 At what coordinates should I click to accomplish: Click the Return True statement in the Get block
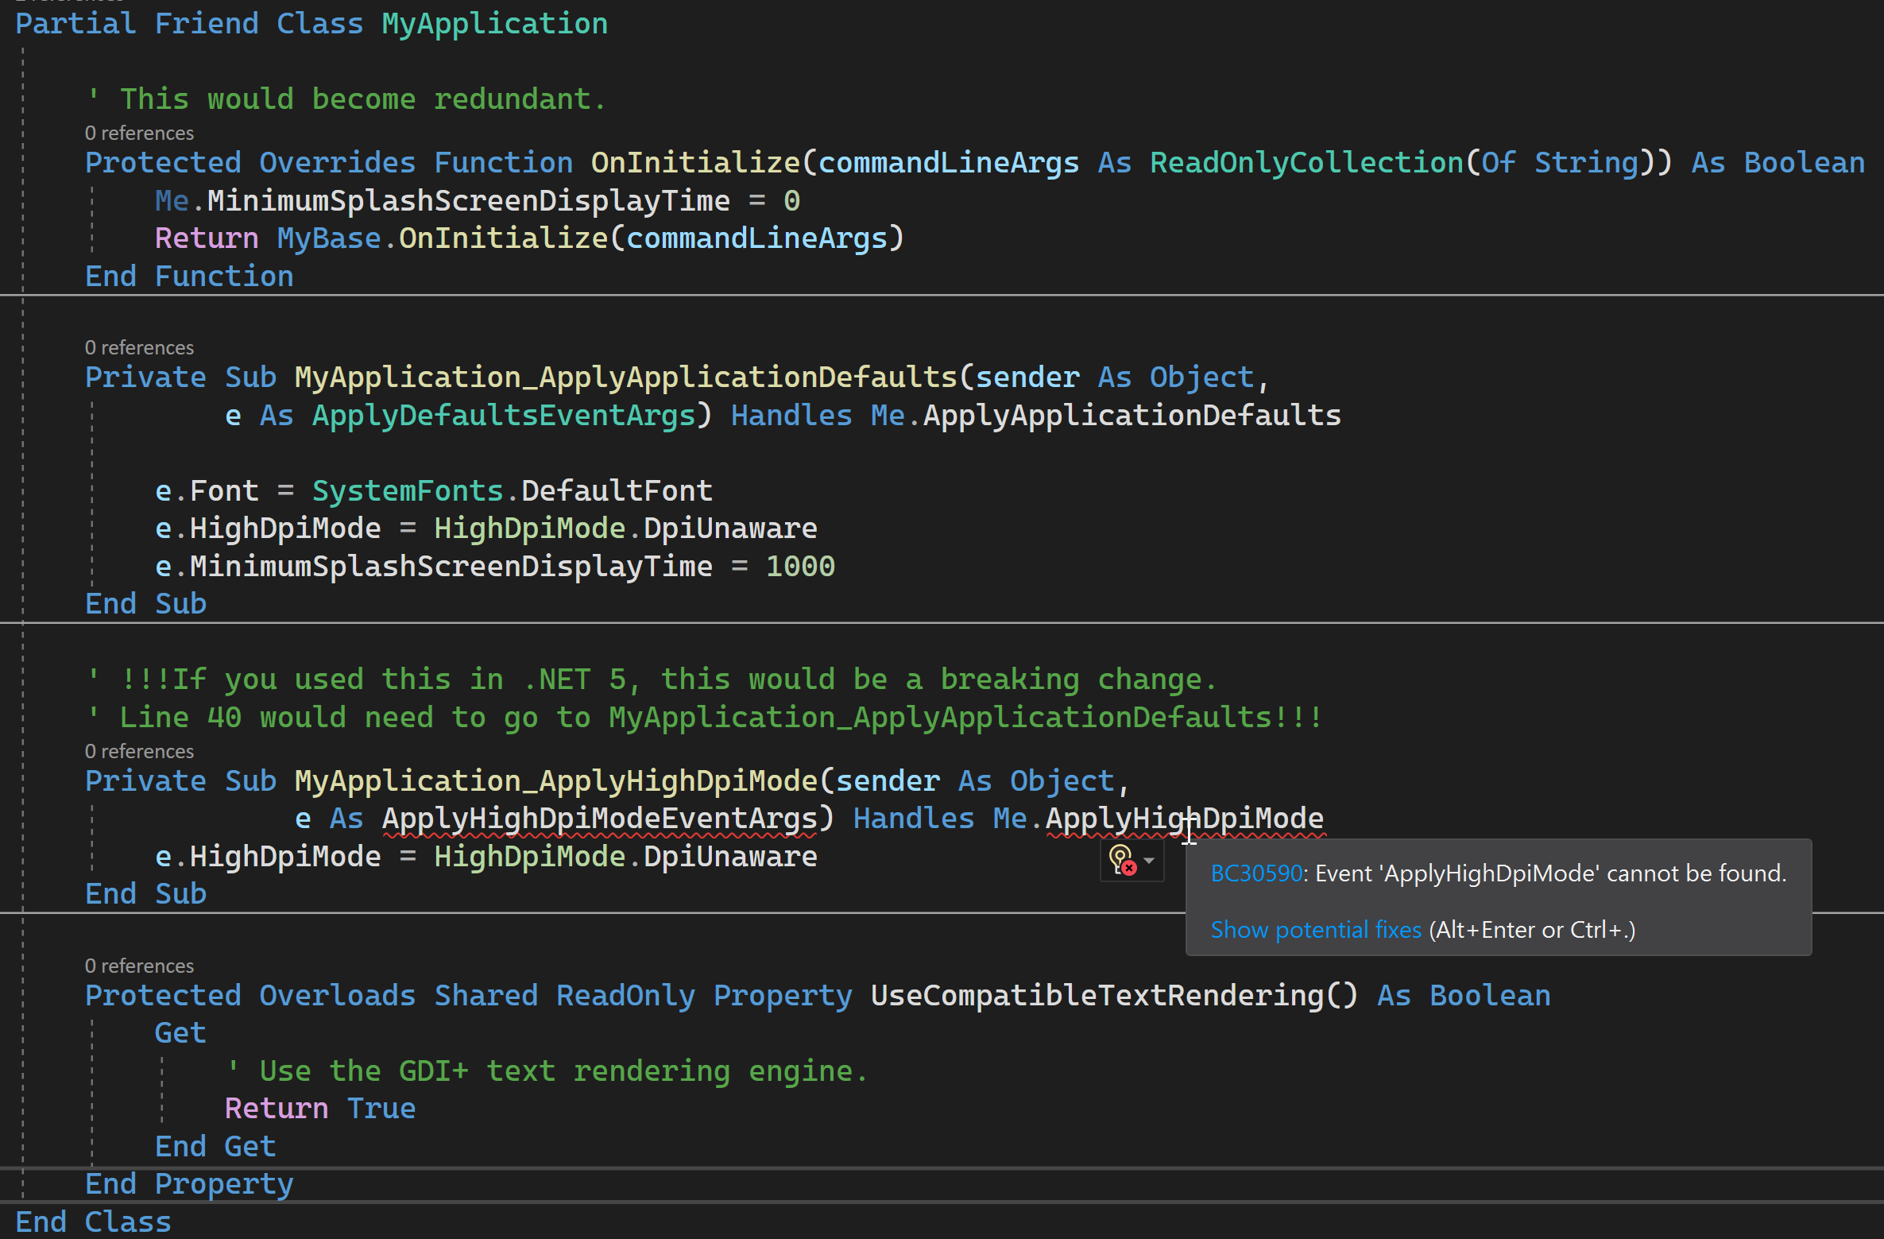click(319, 1108)
